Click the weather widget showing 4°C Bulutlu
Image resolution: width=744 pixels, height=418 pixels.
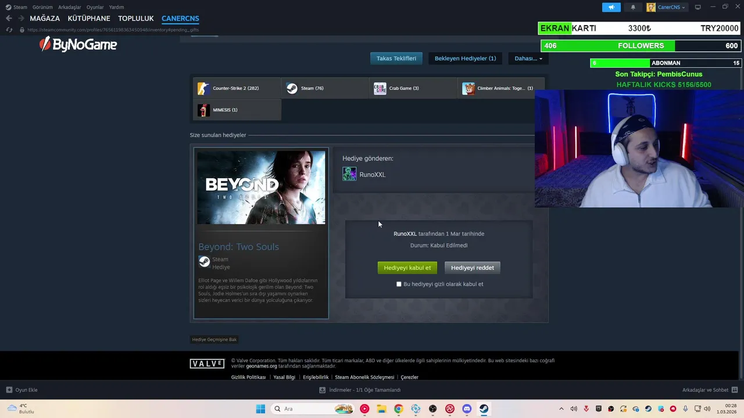(x=20, y=409)
